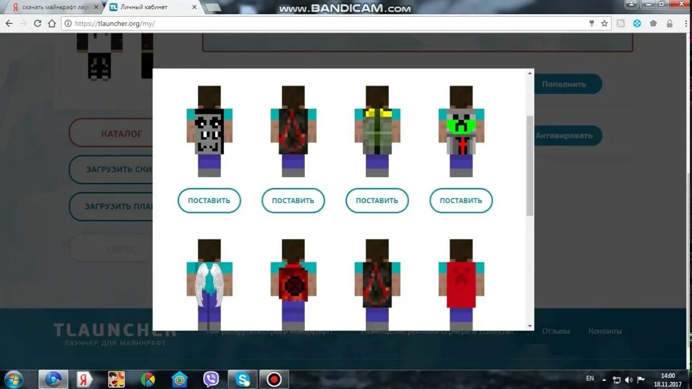Open the Отзывы footer link
This screenshot has width=692, height=389.
[556, 331]
